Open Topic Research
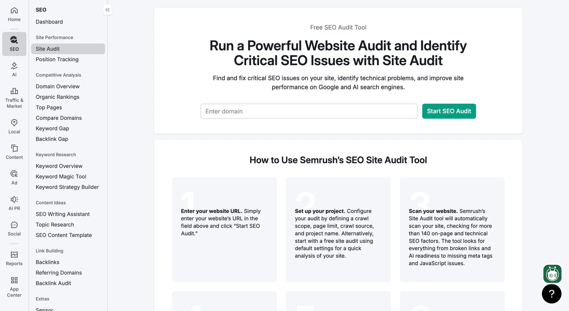The width and height of the screenshot is (569, 311). (55, 224)
